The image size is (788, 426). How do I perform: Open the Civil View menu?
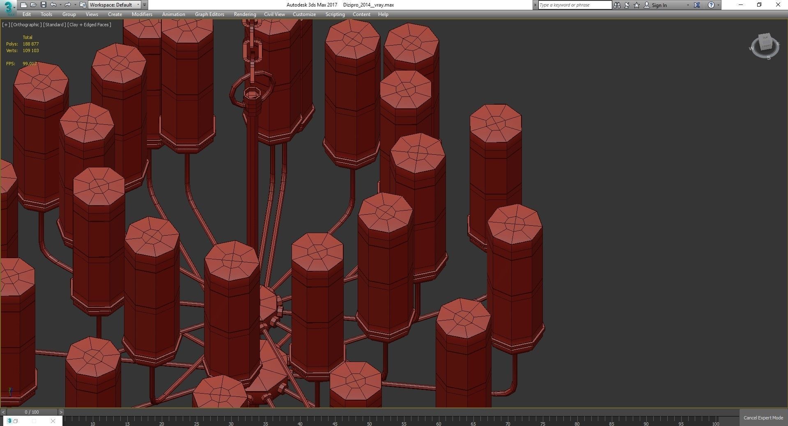tap(274, 14)
